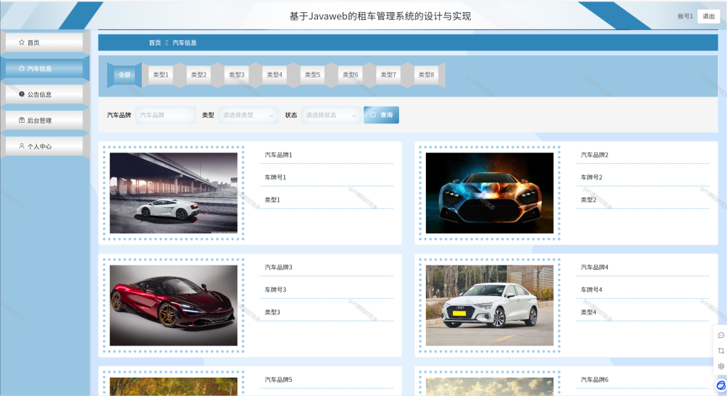Click the crop icon at right edge
The height and width of the screenshot is (396, 727).
click(x=721, y=351)
